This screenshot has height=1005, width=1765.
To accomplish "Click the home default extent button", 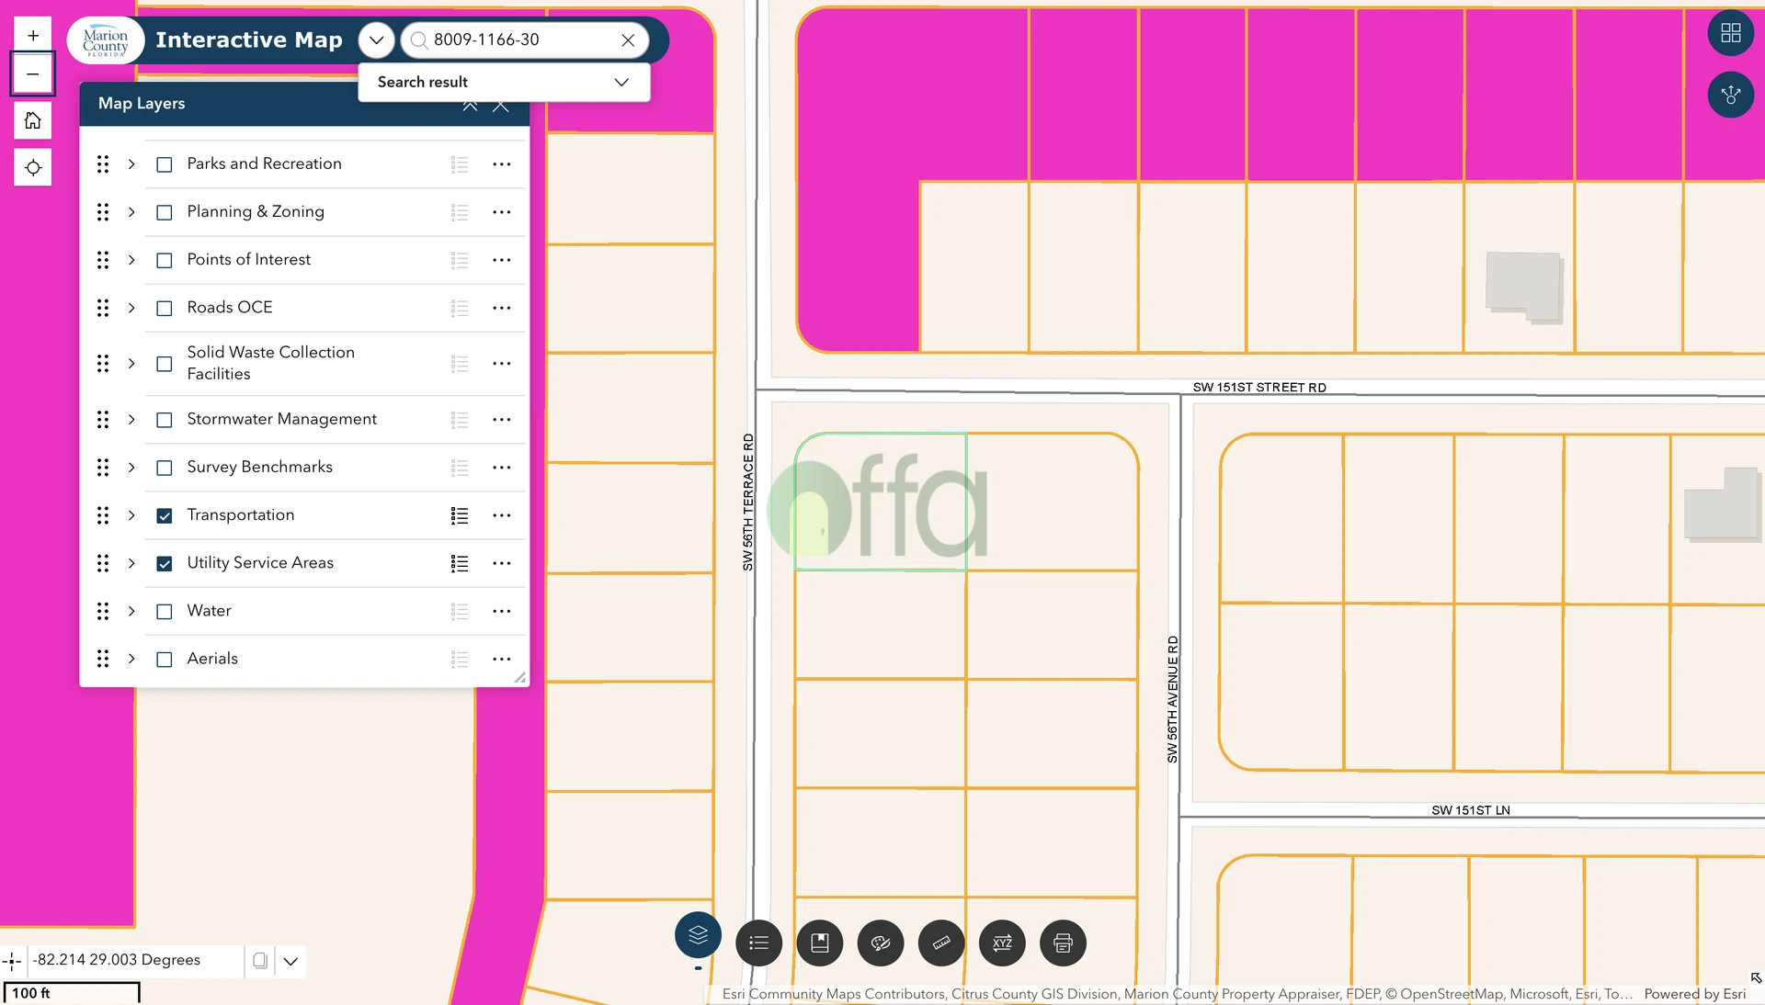I will (33, 120).
